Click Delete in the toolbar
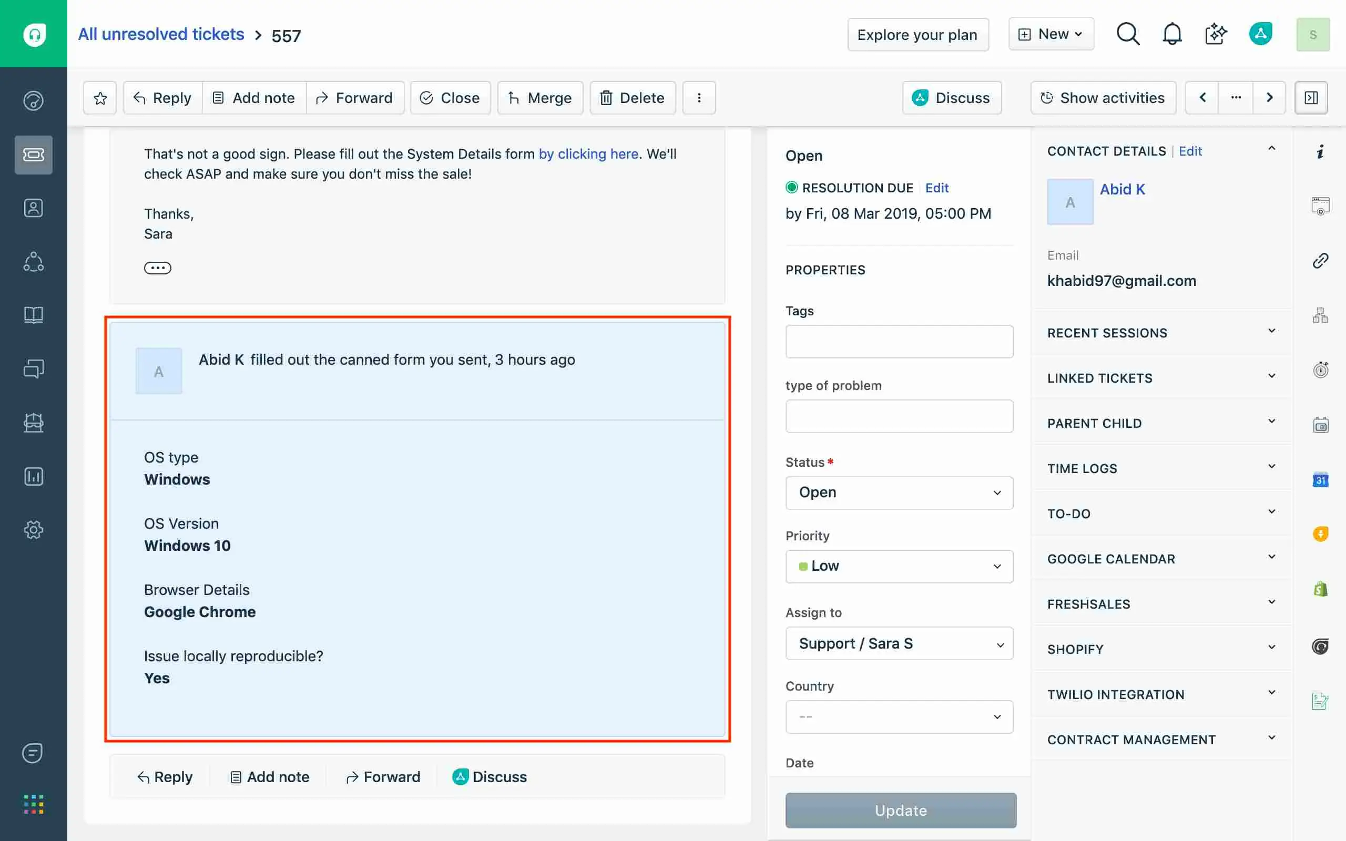Viewport: 1346px width, 841px height. [633, 98]
